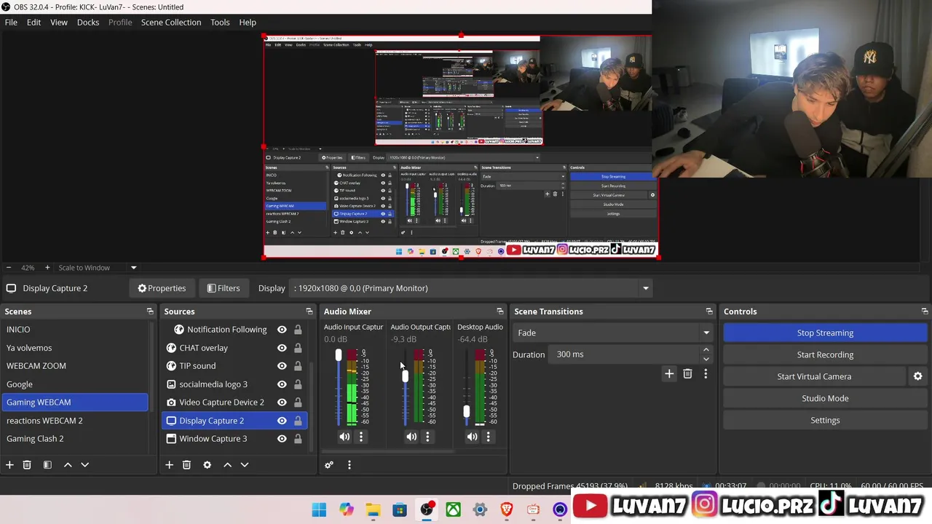
Task: Open the Scene Collection menu
Action: [x=171, y=23]
